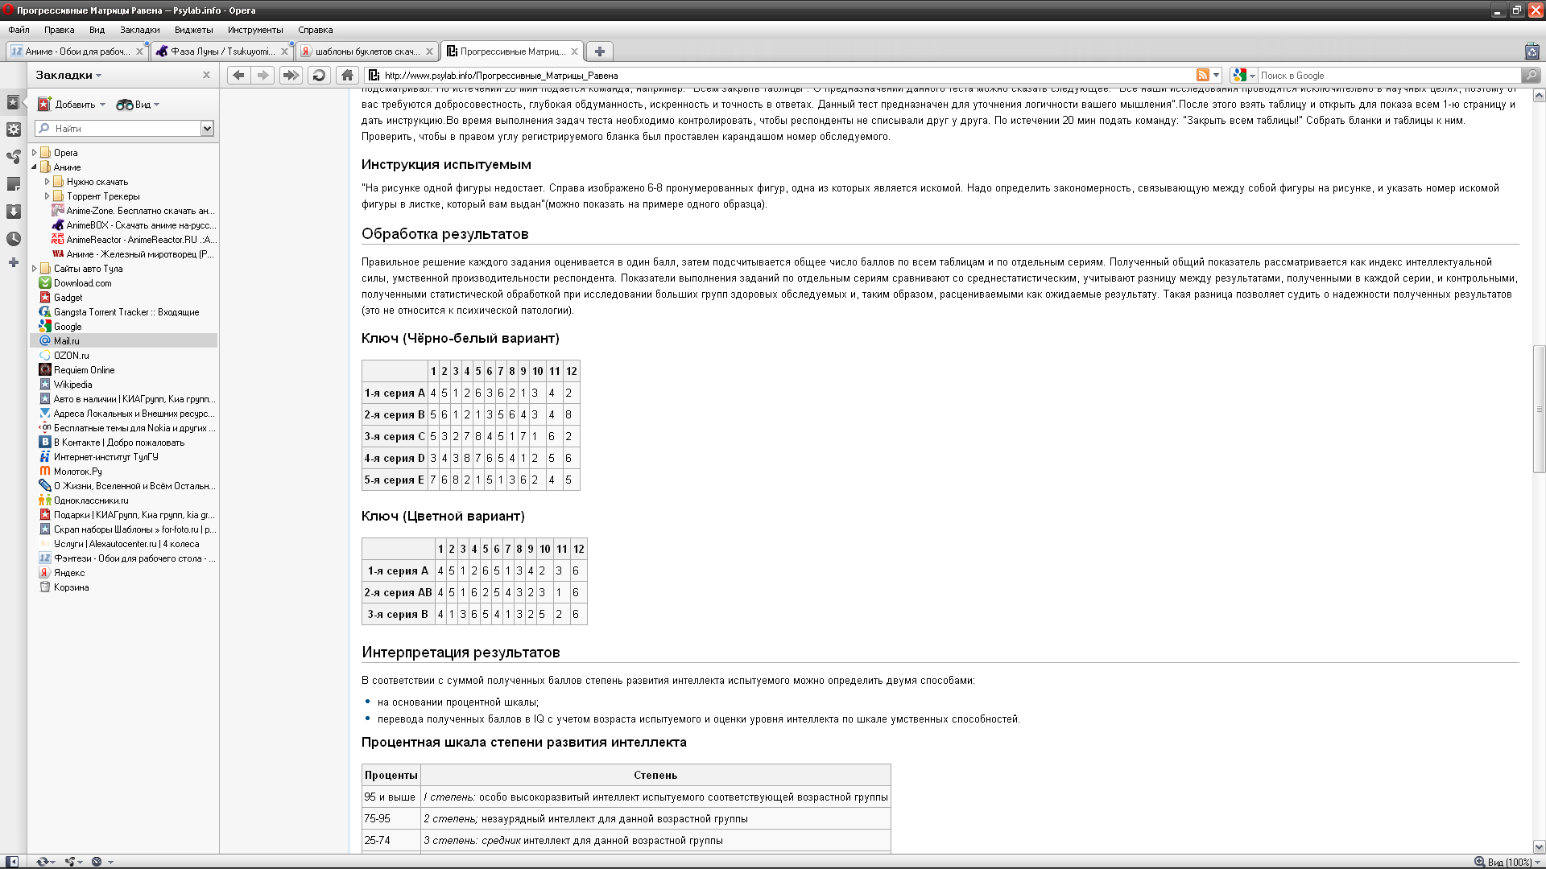This screenshot has height=869, width=1546.
Task: Collapse the Аниме bookmarks folder
Action: [x=35, y=167]
